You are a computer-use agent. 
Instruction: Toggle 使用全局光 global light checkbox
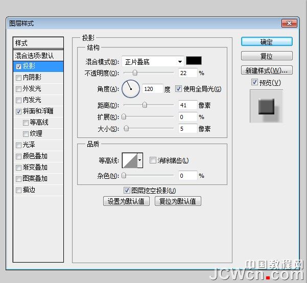[178, 89]
